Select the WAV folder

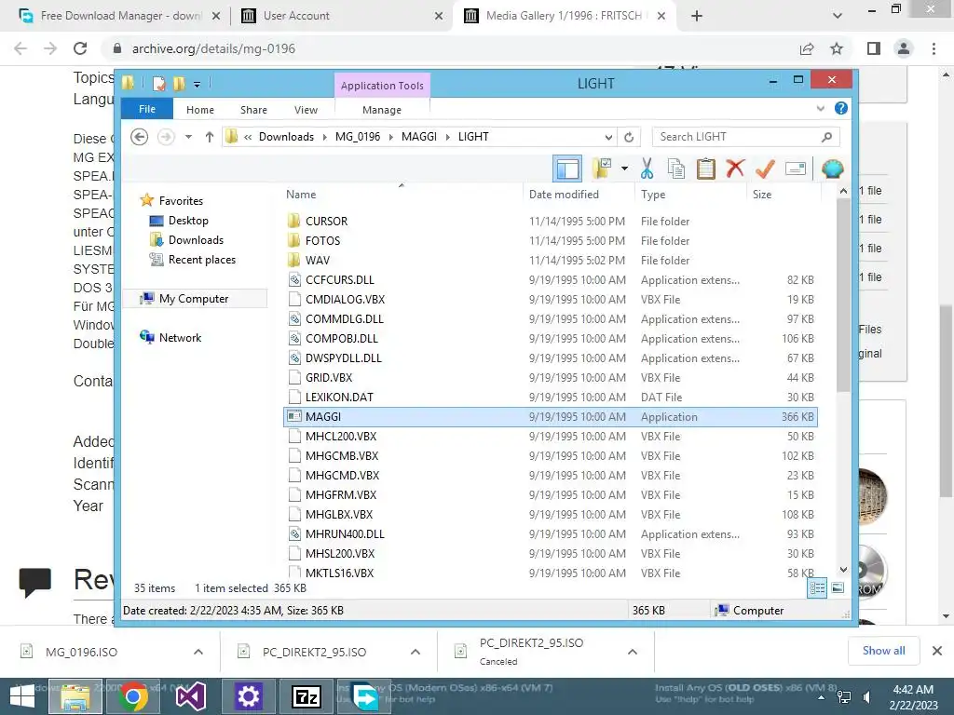coord(550,261)
